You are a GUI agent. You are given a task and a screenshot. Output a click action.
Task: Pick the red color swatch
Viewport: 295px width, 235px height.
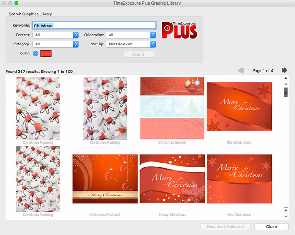pyautogui.click(x=46, y=54)
